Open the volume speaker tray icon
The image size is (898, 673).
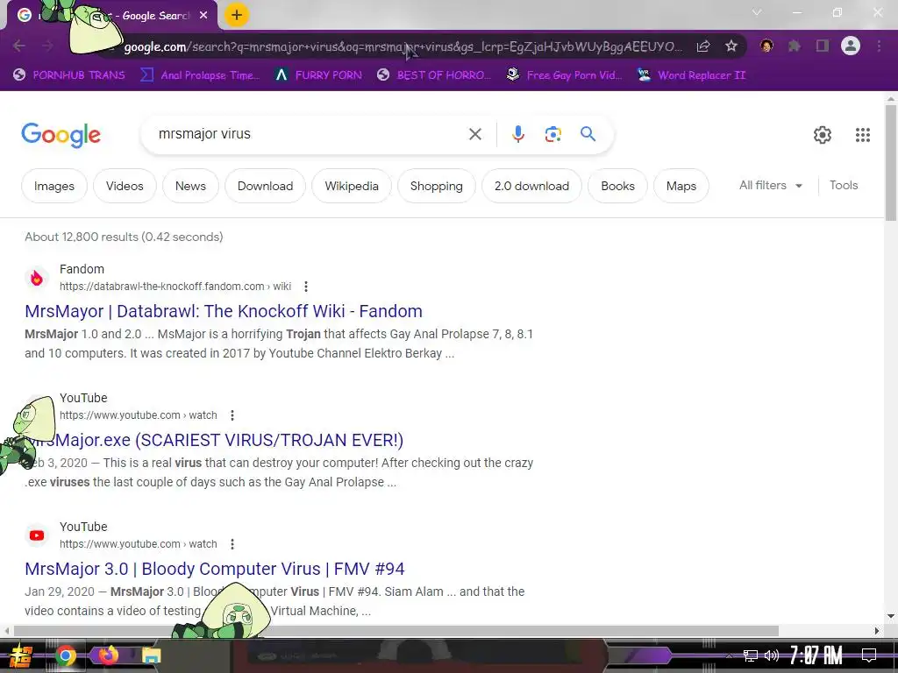point(772,655)
